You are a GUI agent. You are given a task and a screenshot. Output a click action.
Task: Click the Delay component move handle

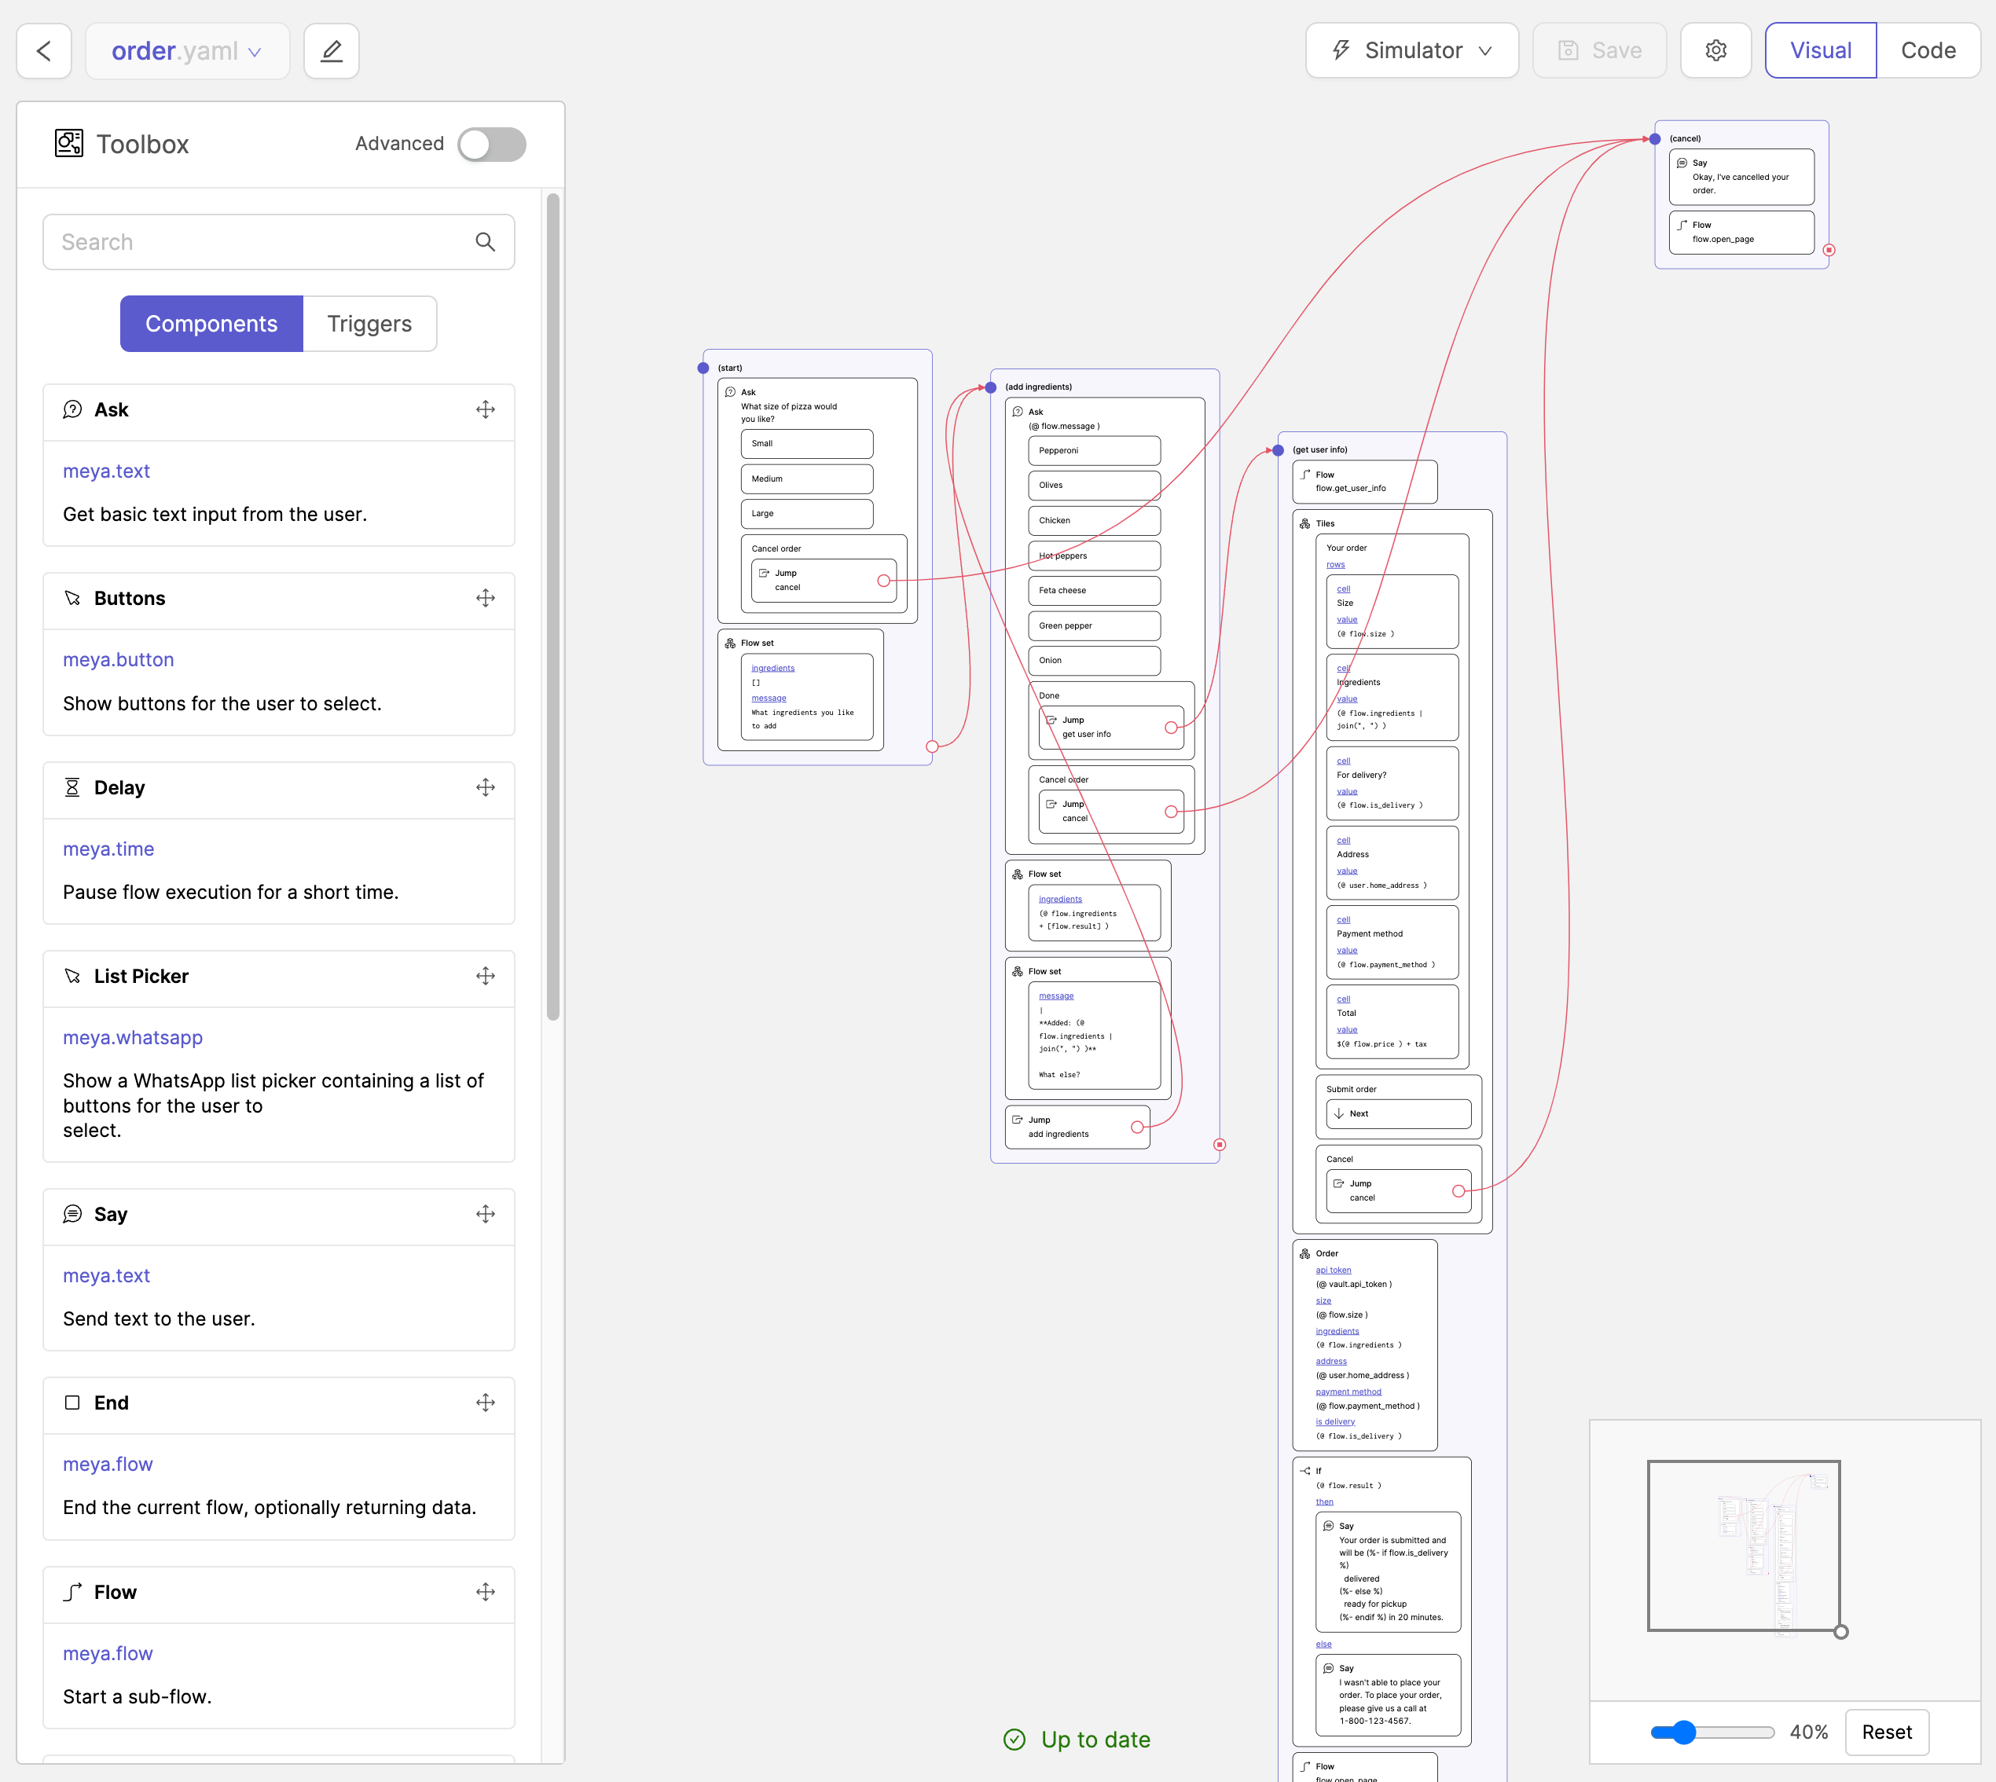[x=486, y=787]
